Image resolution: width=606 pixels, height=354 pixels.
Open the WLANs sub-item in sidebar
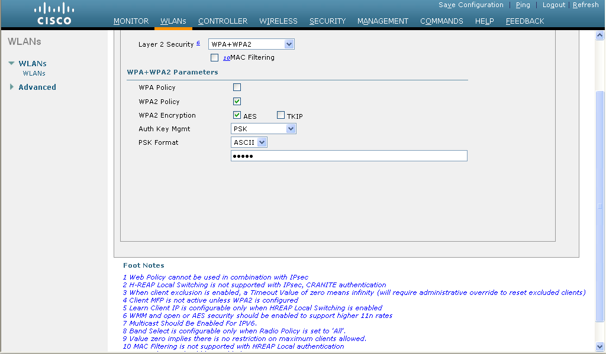pyautogui.click(x=34, y=73)
